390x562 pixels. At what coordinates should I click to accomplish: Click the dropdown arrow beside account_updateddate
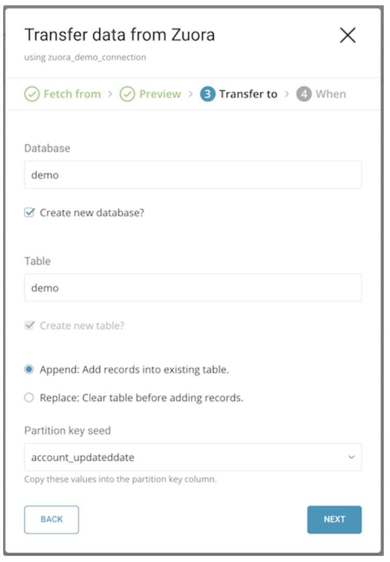(352, 457)
